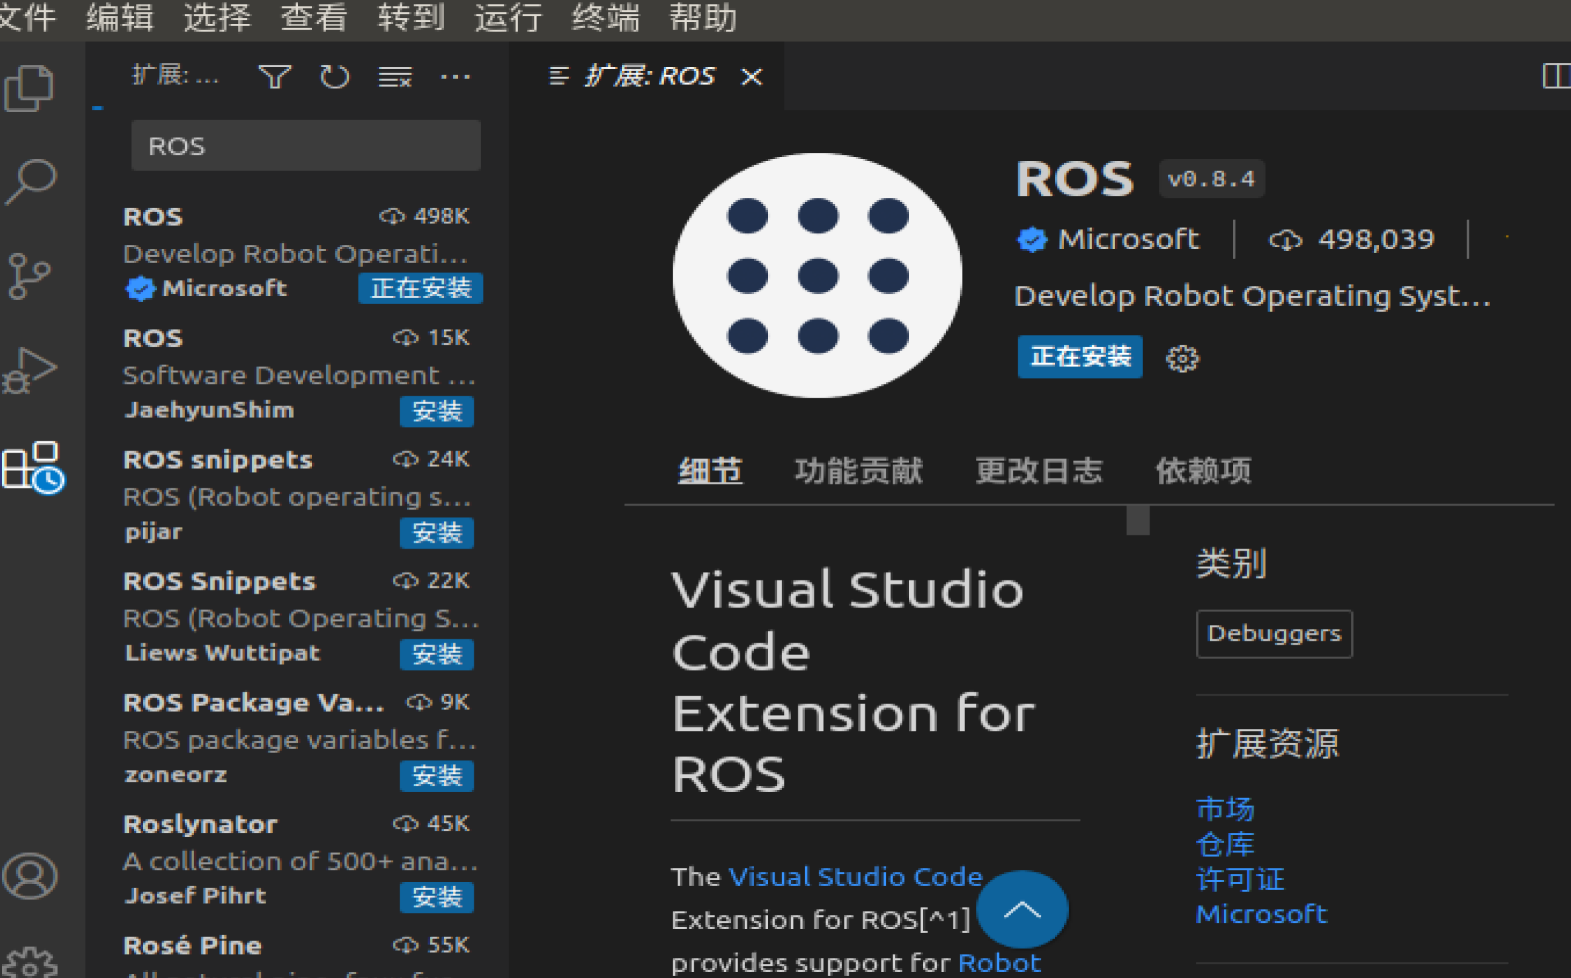
Task: Clear extension search results icon
Action: click(395, 77)
